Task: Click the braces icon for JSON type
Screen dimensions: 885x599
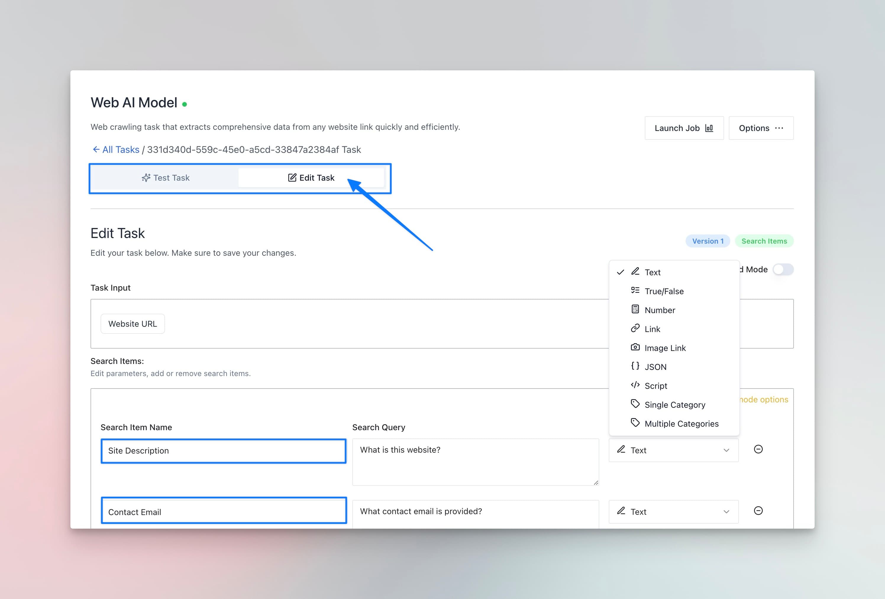Action: tap(635, 366)
